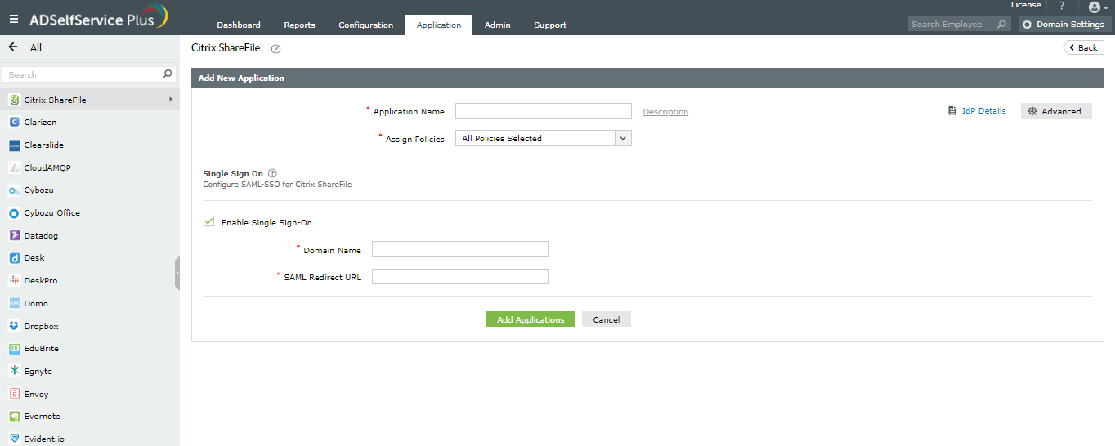Click the Citrix ShareFile app icon
The height and width of the screenshot is (446, 1115).
click(x=15, y=100)
